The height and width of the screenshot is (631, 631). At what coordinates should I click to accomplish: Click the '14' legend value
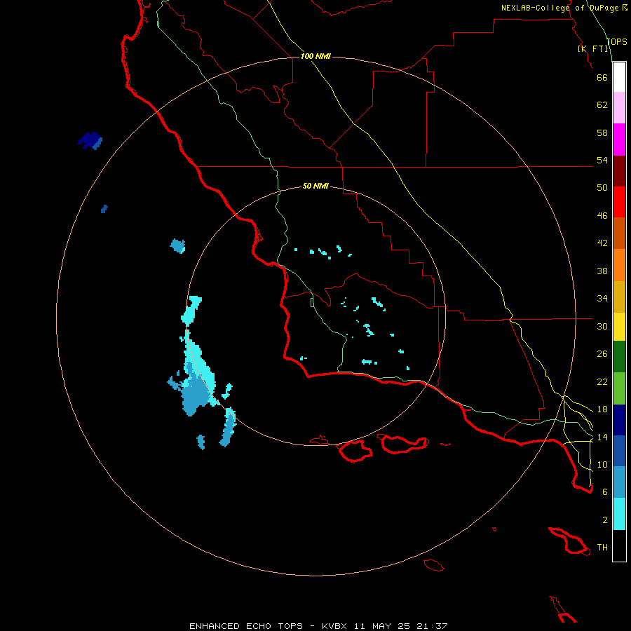point(602,437)
